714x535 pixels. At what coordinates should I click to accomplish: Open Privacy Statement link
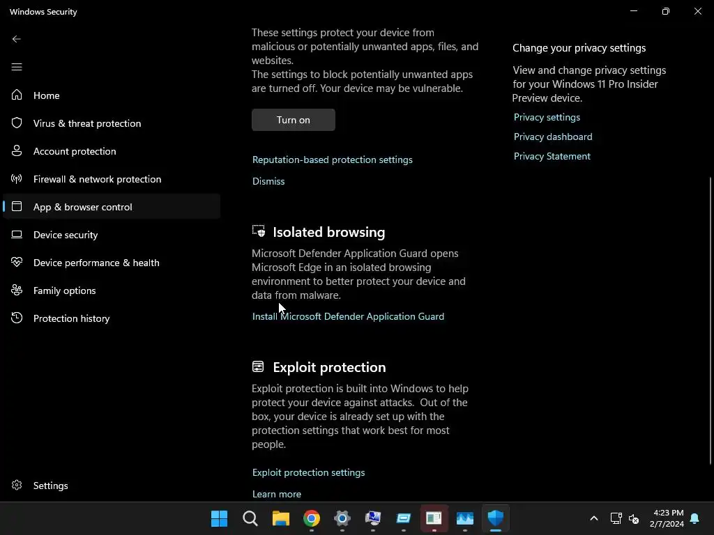click(552, 156)
